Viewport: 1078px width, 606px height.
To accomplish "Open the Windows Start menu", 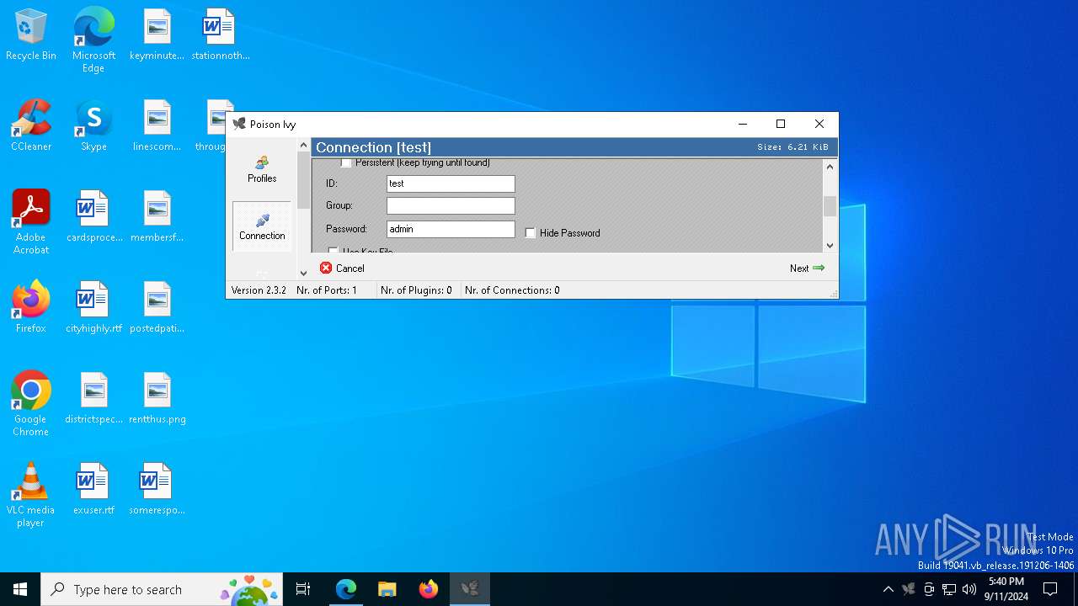I will 20,589.
